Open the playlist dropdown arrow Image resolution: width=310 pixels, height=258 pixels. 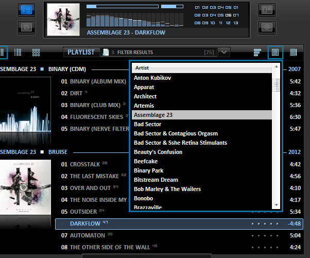(223, 52)
